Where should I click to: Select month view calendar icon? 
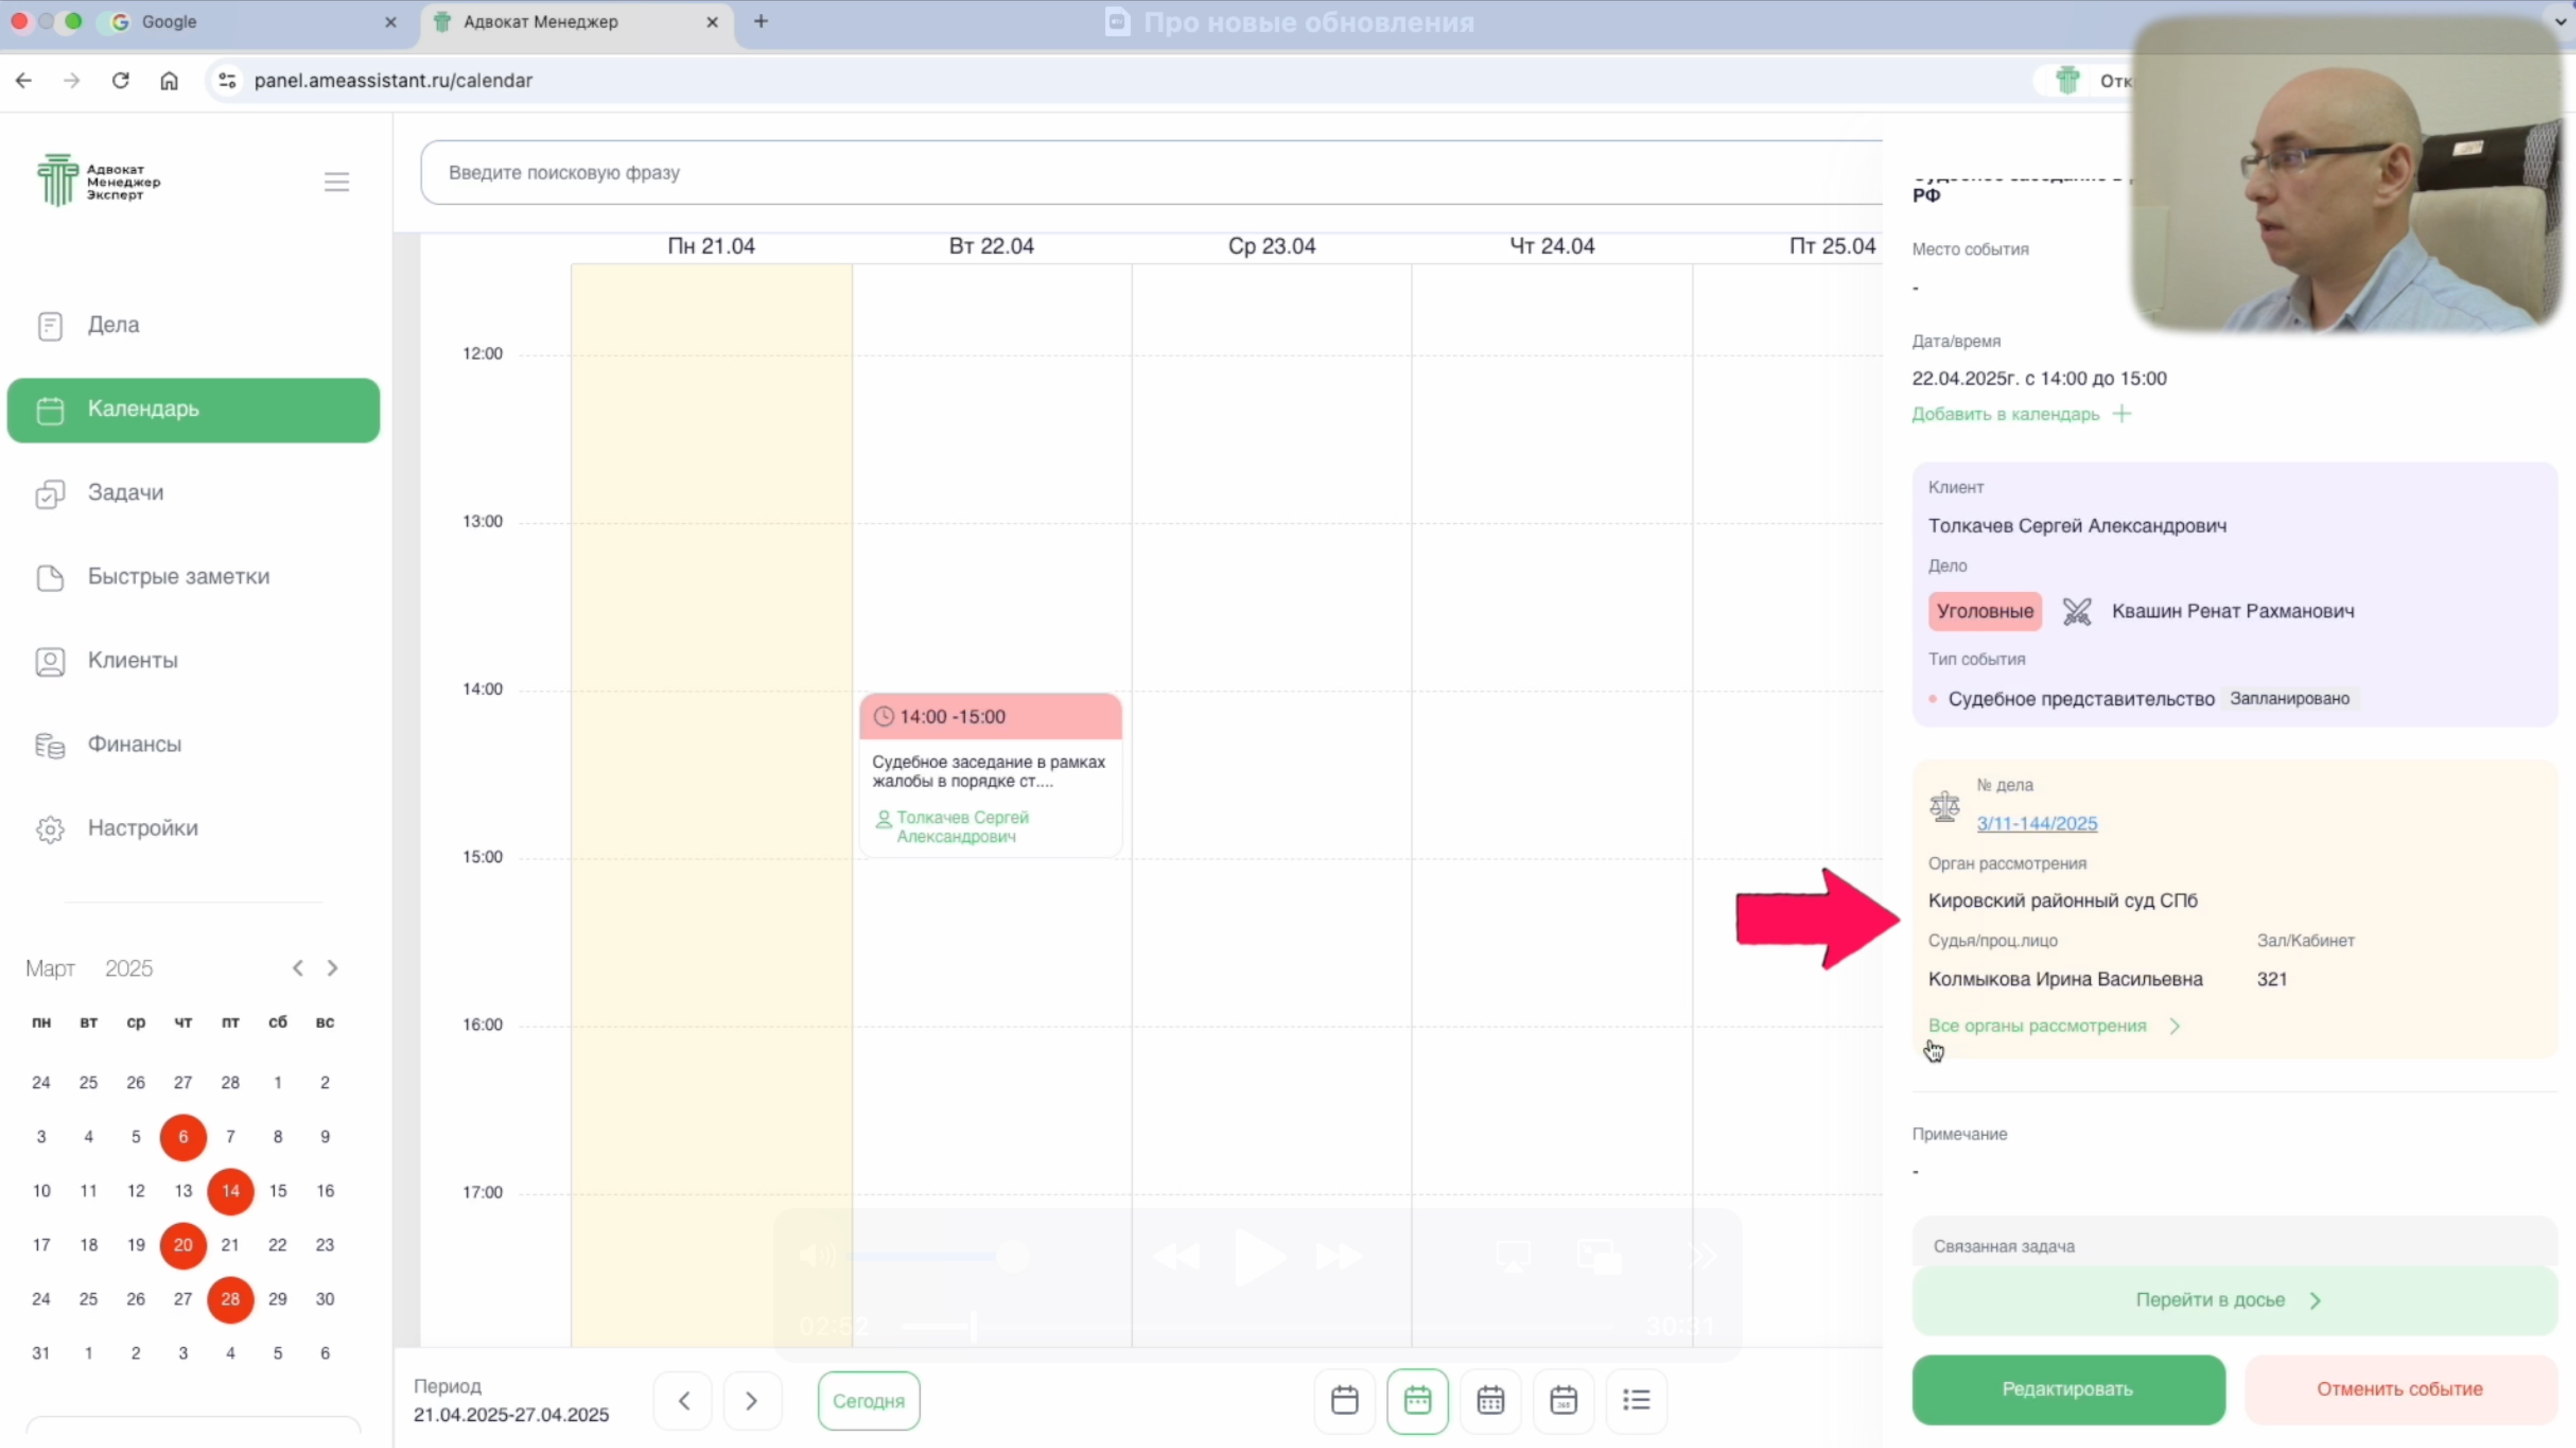click(1490, 1400)
